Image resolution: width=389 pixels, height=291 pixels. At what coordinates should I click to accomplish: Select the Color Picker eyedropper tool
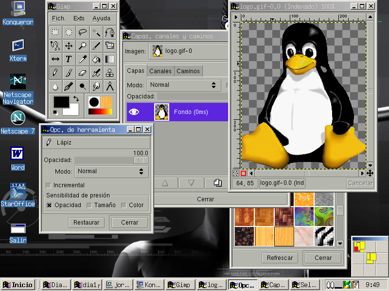(82, 59)
